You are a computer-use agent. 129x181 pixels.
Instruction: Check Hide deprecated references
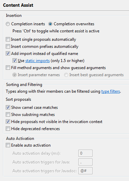pyautogui.click(x=8, y=129)
